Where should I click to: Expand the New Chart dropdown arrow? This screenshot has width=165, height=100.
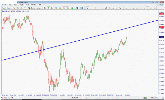point(6,8)
